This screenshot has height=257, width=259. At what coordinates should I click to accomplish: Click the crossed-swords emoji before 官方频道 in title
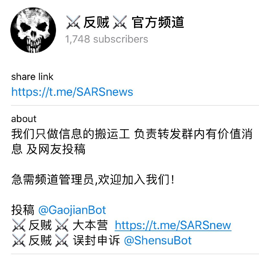click(120, 22)
